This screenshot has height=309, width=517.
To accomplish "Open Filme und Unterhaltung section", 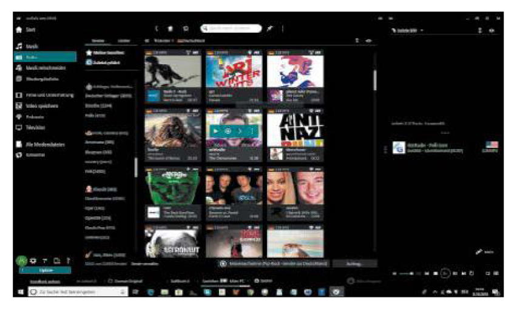I will coord(45,95).
